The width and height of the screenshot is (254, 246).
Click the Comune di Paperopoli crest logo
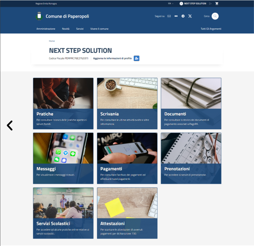click(39, 16)
